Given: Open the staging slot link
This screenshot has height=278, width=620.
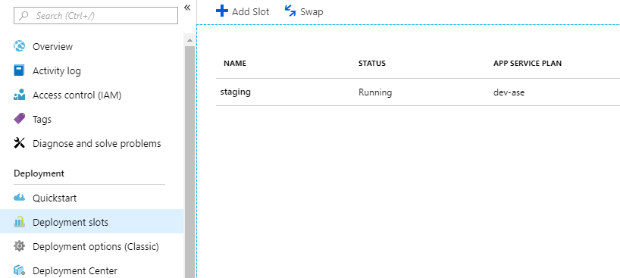Looking at the screenshot, I should tap(235, 92).
